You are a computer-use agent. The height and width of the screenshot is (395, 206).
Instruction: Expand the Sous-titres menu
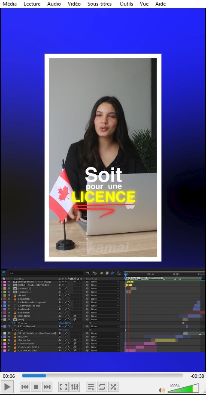(x=100, y=4)
